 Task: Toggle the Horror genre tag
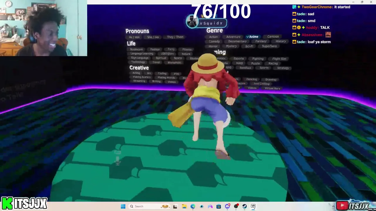[213, 46]
